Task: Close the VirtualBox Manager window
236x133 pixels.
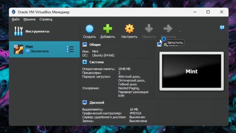Action: 222,12
